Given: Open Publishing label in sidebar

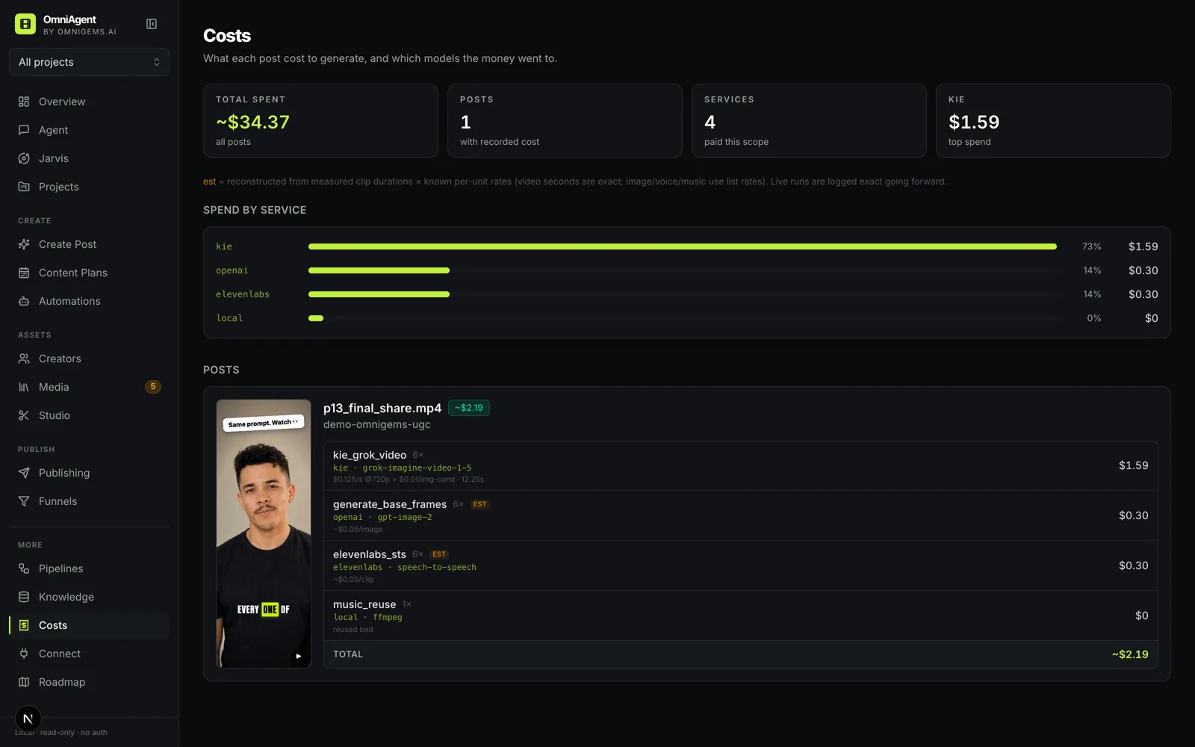Looking at the screenshot, I should (64, 473).
